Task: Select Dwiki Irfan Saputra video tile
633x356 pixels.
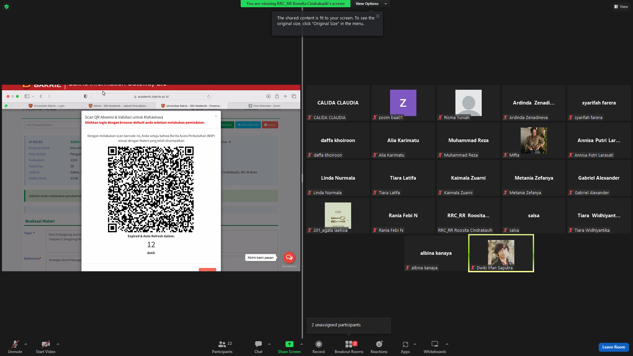Action: 501,253
